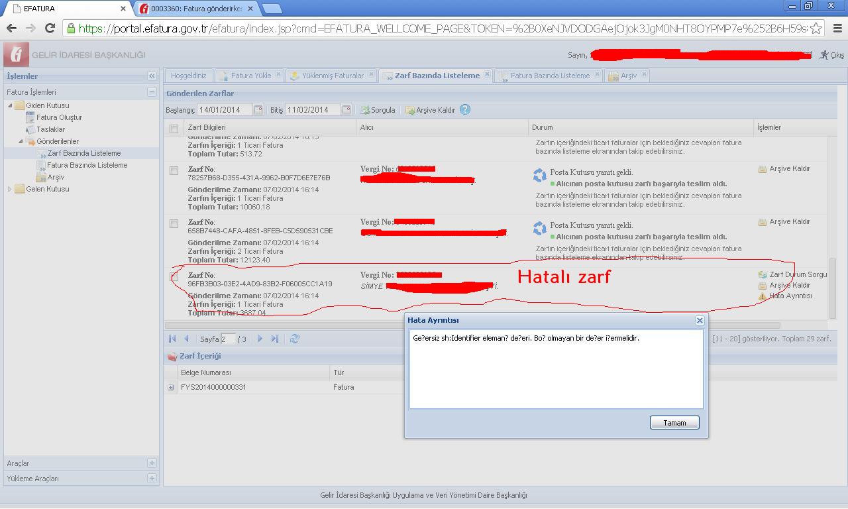Expand document row FYS2014000000331
This screenshot has width=848, height=509.
click(x=171, y=387)
